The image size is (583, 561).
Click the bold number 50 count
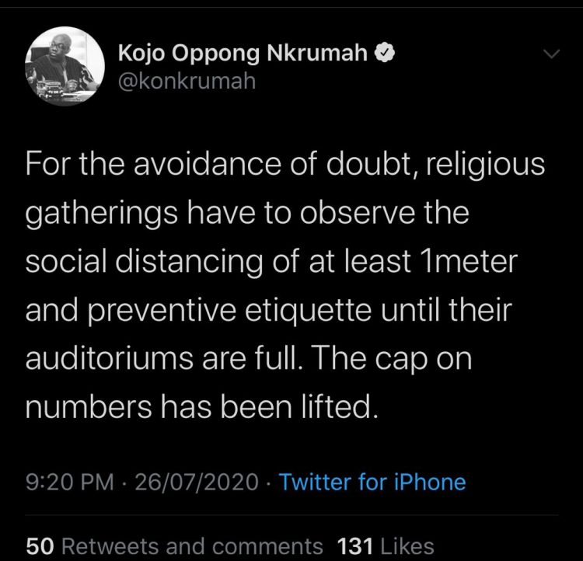[x=37, y=545]
